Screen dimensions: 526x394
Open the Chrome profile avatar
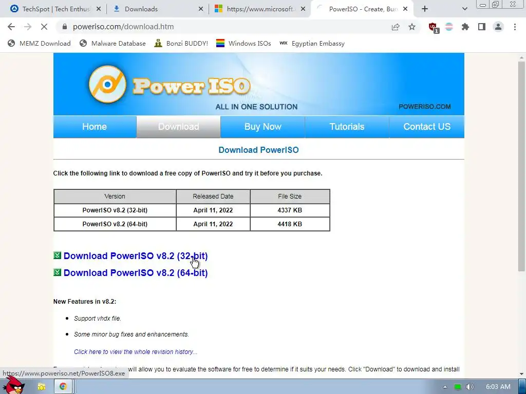tap(498, 27)
